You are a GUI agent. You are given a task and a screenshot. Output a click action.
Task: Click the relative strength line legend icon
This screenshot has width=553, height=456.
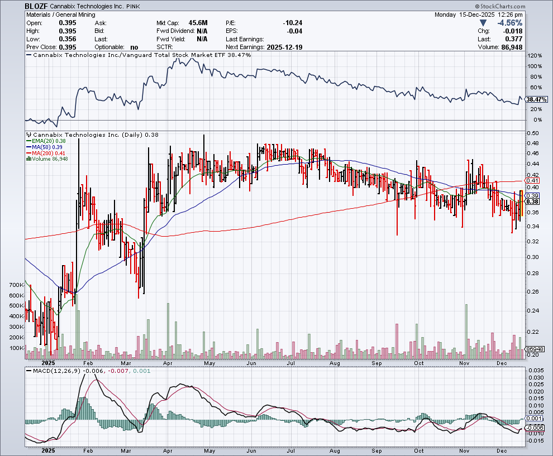pos(29,55)
